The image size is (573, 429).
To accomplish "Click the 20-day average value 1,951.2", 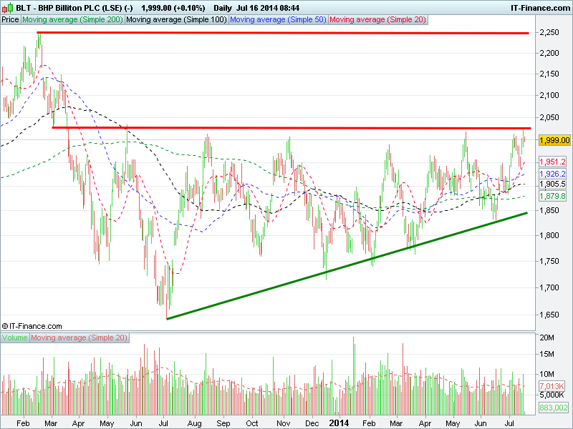I will point(552,162).
